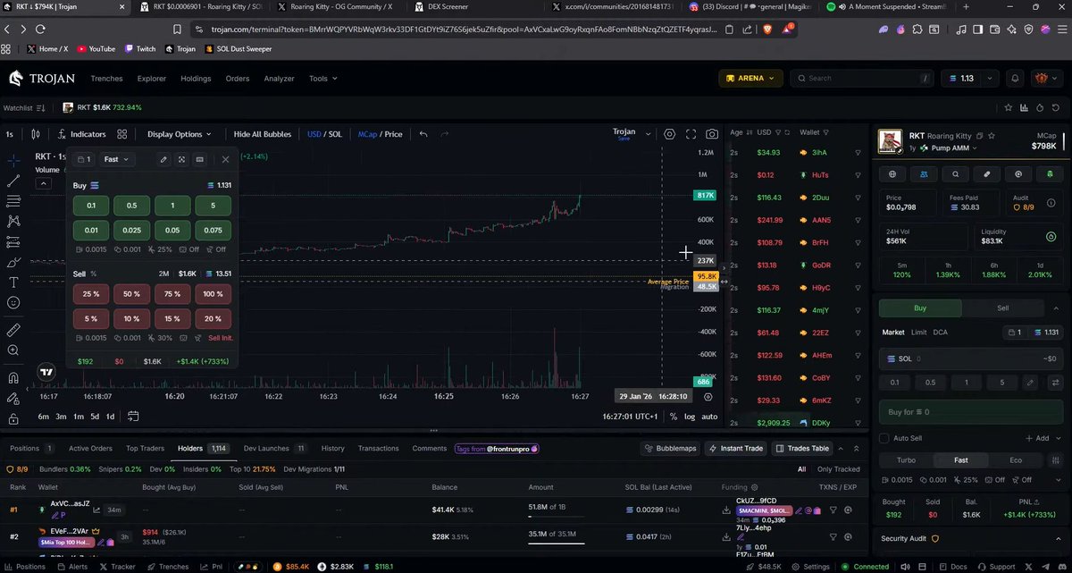The width and height of the screenshot is (1072, 573).
Task: Select the trend line drawing tool
Action: point(13,181)
